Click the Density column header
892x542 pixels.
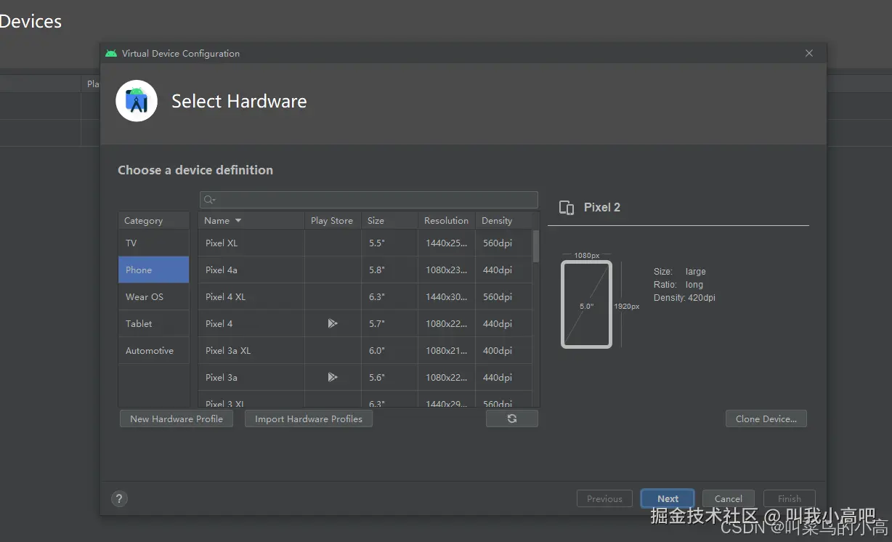pos(503,221)
